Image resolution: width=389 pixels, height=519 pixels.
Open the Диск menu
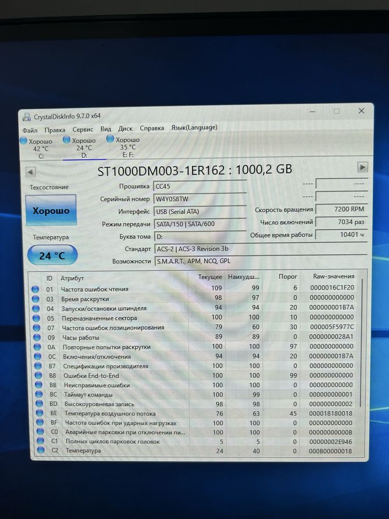(x=126, y=128)
